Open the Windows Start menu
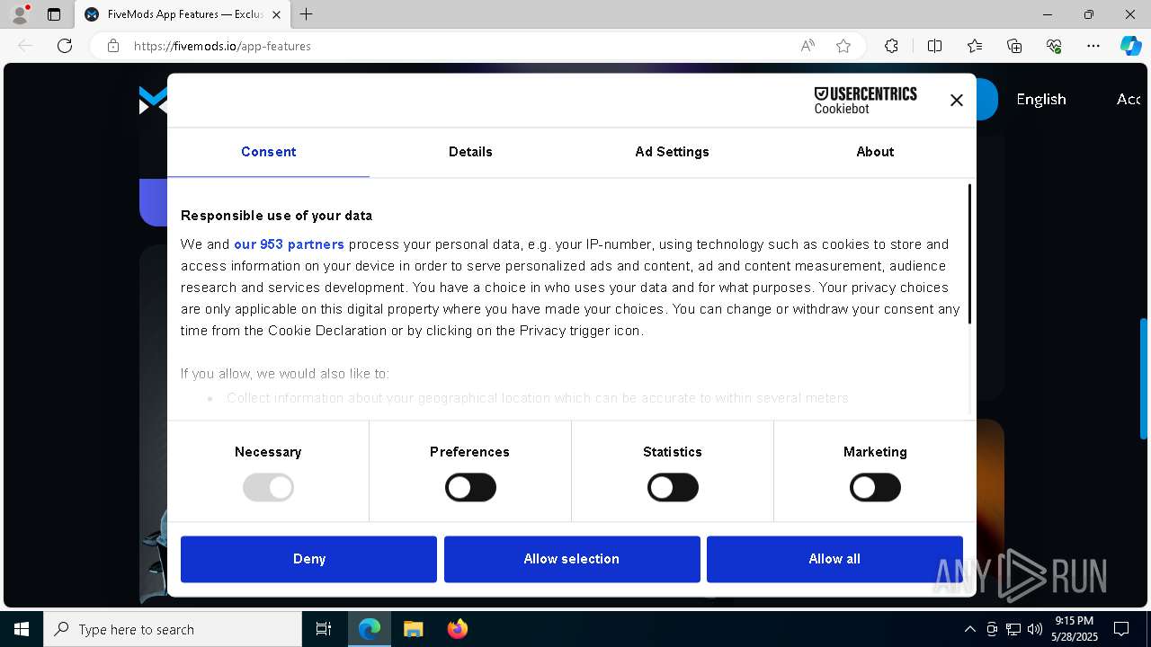 coord(22,629)
